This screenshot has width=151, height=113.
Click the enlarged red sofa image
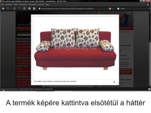tap(75, 48)
